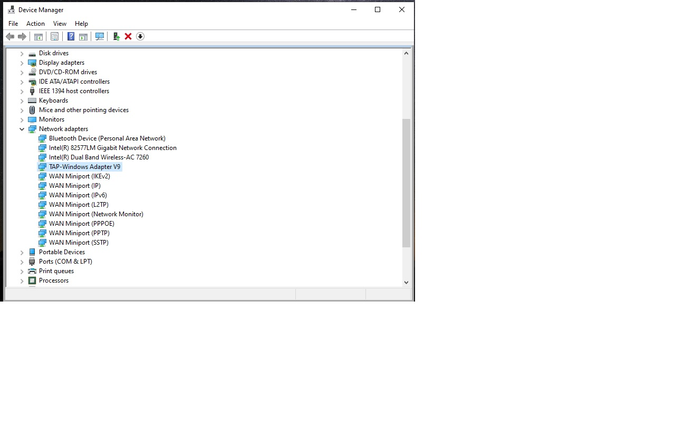Click the Disable device down-arrow icon
Viewport: 675px width, 421px height.
click(140, 36)
